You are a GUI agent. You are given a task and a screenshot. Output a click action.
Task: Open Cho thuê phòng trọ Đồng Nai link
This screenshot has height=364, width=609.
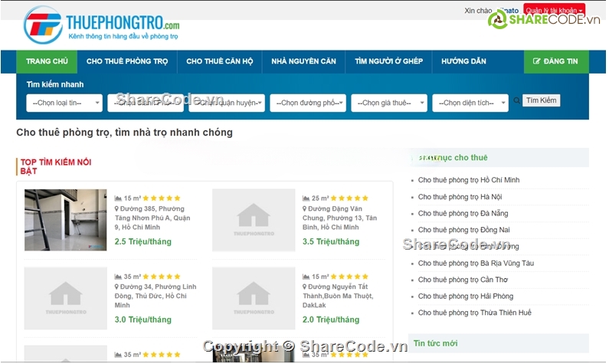pos(463,230)
